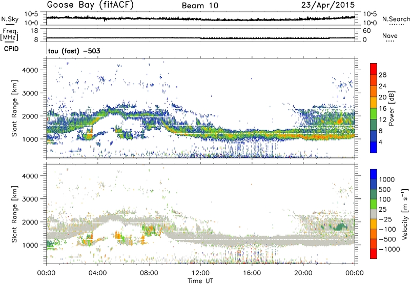Click the '20:00' time axis label

[303, 273]
